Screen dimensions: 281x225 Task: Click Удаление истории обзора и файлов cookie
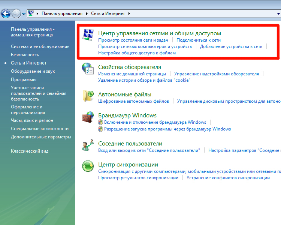pos(144,80)
